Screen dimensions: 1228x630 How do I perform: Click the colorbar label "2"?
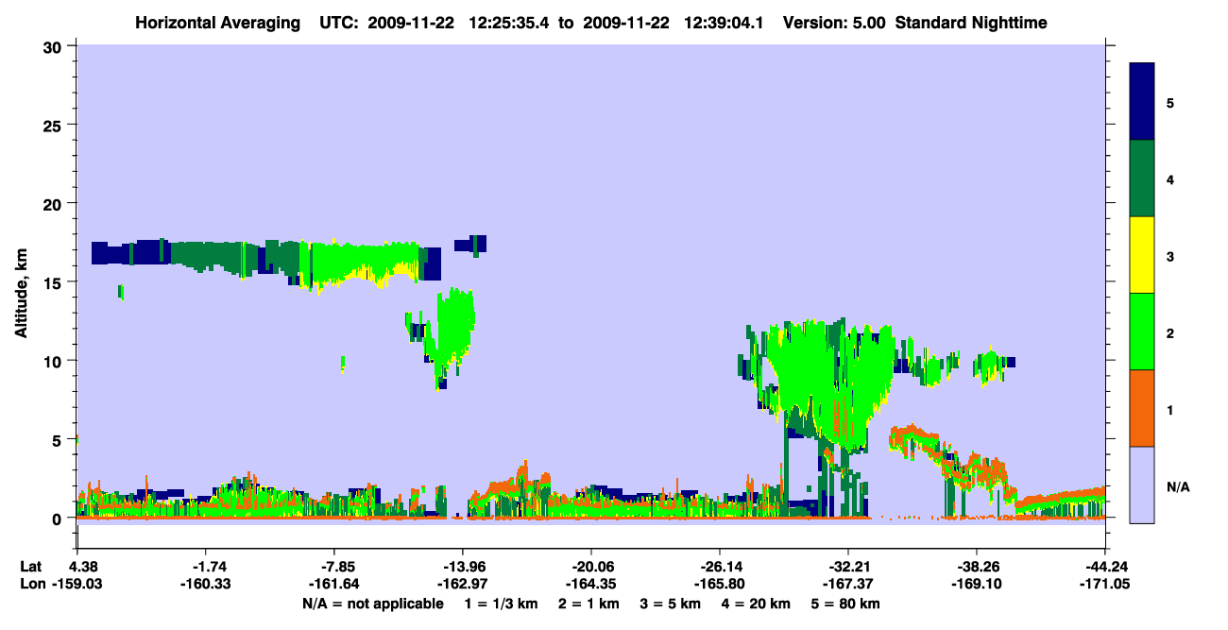click(x=1170, y=332)
